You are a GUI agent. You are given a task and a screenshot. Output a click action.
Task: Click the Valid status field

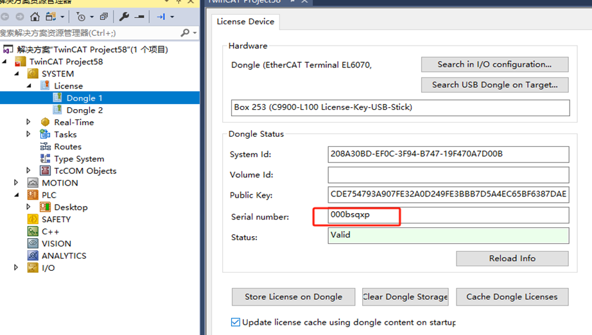pyautogui.click(x=448, y=236)
